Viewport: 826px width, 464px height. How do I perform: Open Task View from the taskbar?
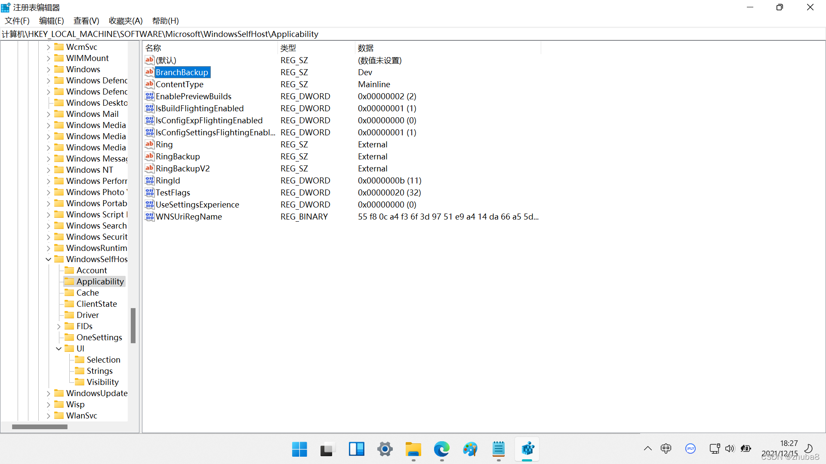pos(328,449)
